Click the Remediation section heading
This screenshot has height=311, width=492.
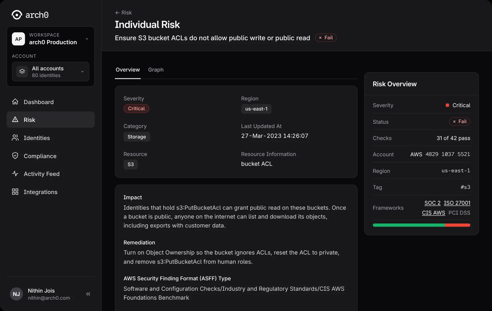click(139, 243)
